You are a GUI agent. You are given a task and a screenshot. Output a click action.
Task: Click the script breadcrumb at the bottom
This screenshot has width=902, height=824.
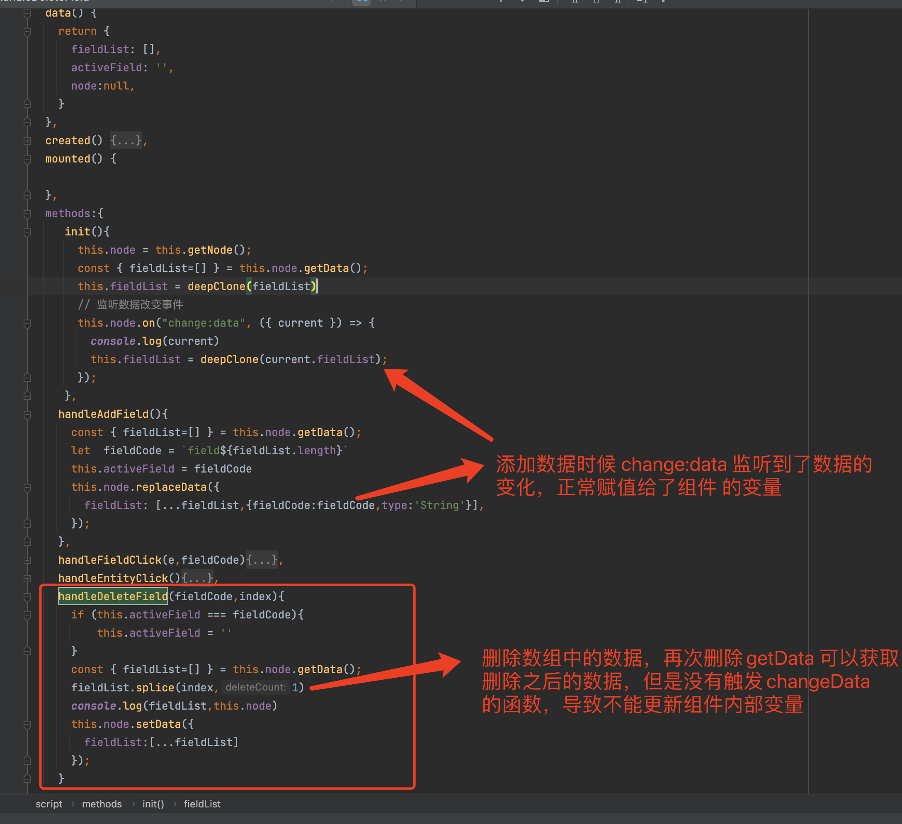[x=49, y=804]
